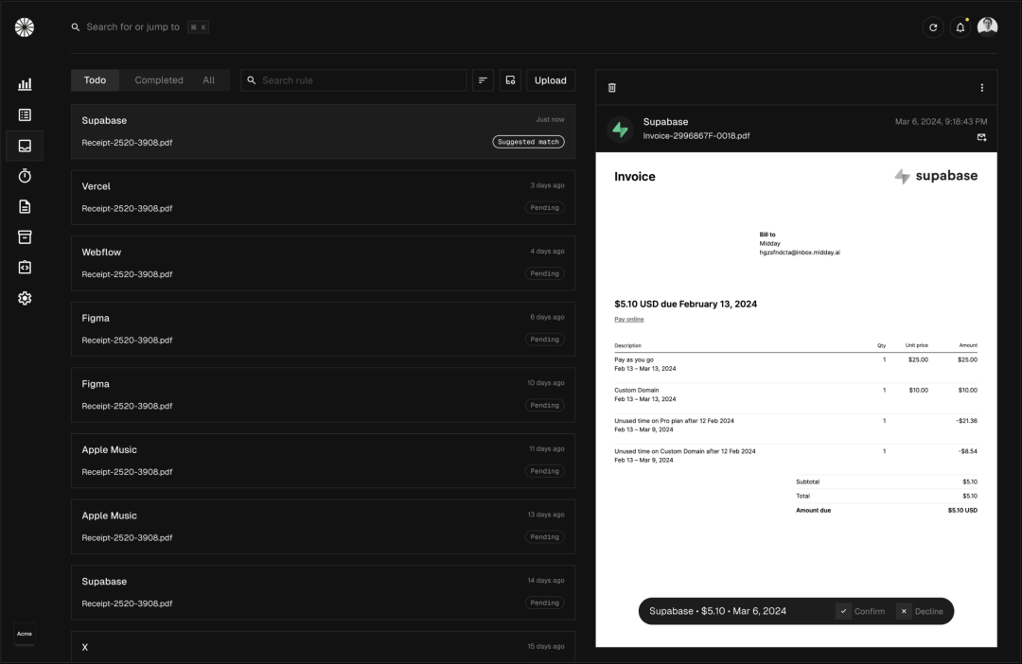Click the inbox connect icon beside Upload
Image resolution: width=1022 pixels, height=664 pixels.
coord(510,79)
